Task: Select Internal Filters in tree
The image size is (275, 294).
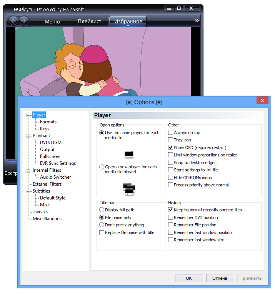Action: 47,170
